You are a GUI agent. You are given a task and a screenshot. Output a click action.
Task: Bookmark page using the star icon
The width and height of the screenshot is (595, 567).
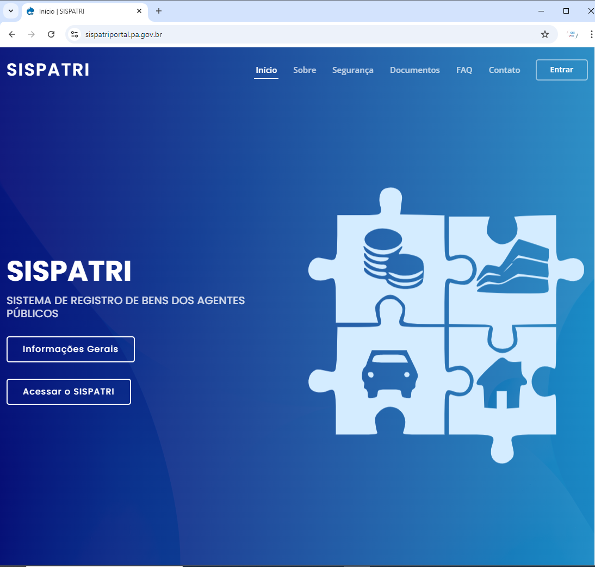544,34
